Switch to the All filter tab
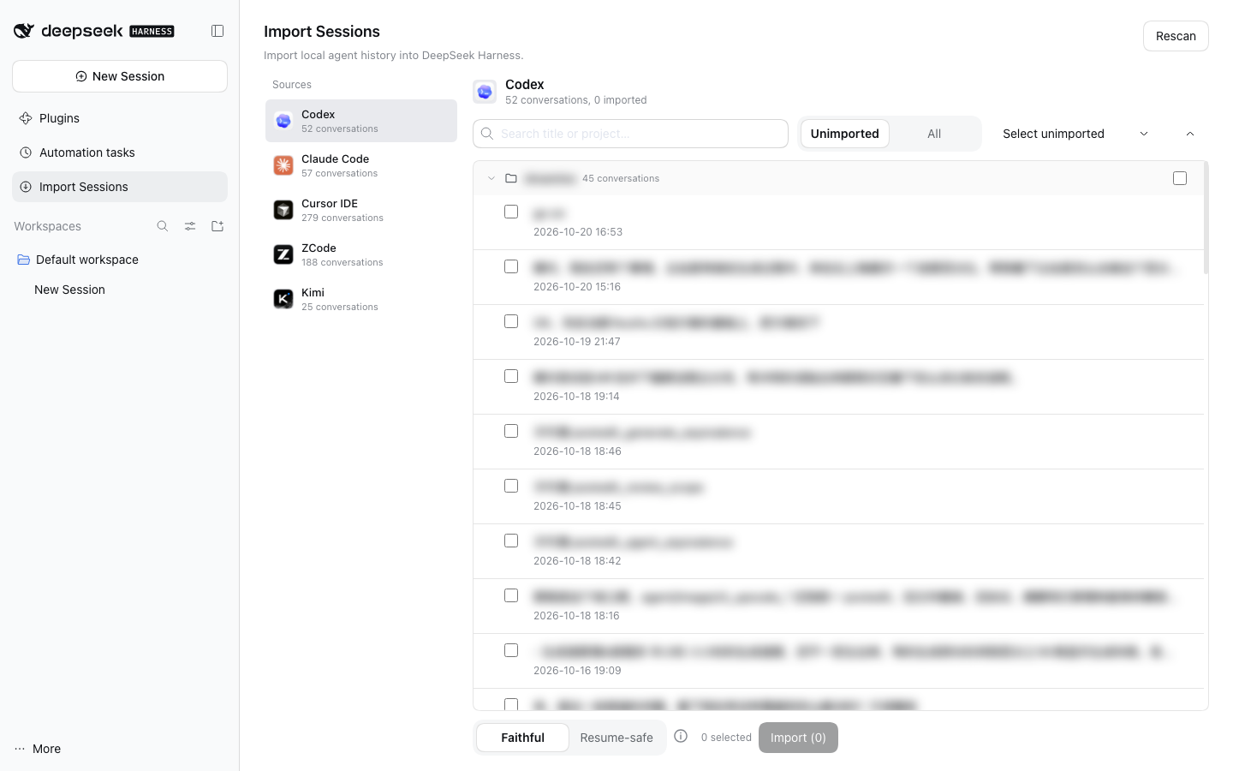 934,134
